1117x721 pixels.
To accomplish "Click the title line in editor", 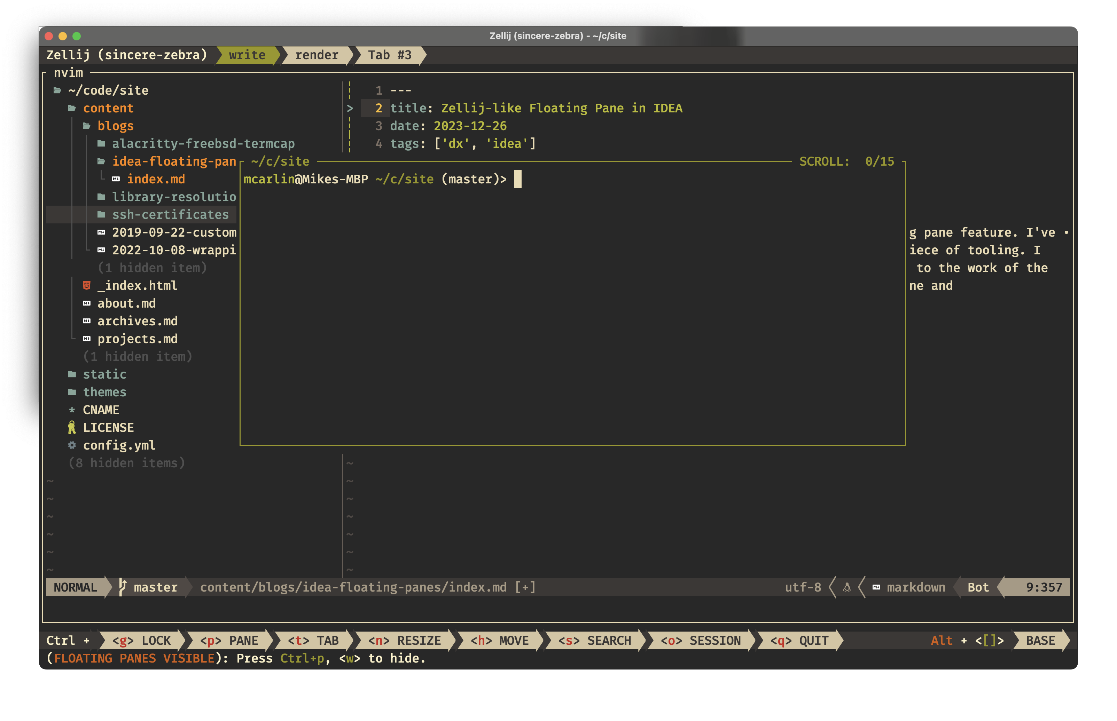I will 536,108.
